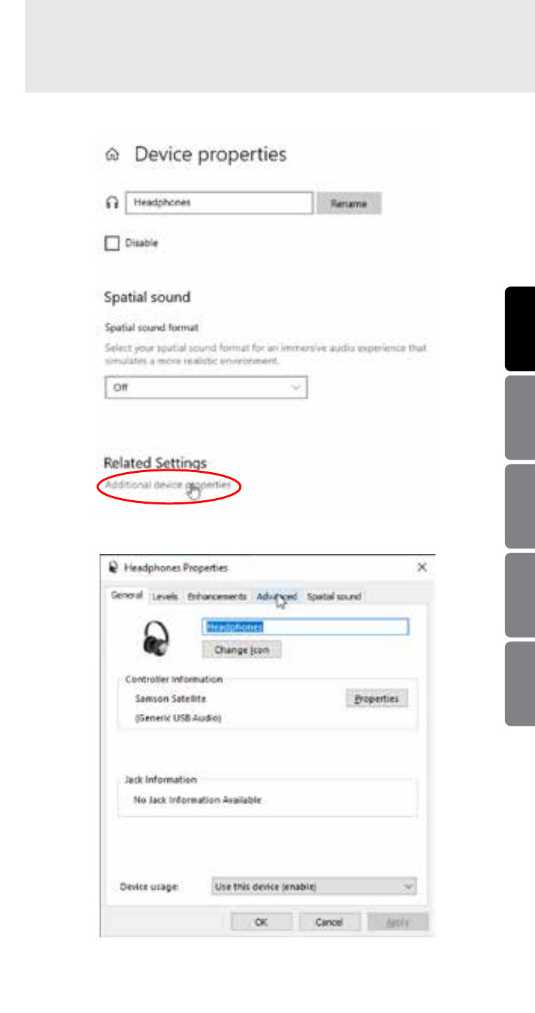The image size is (535, 1013).
Task: Select the Enhancements tab
Action: [217, 597]
